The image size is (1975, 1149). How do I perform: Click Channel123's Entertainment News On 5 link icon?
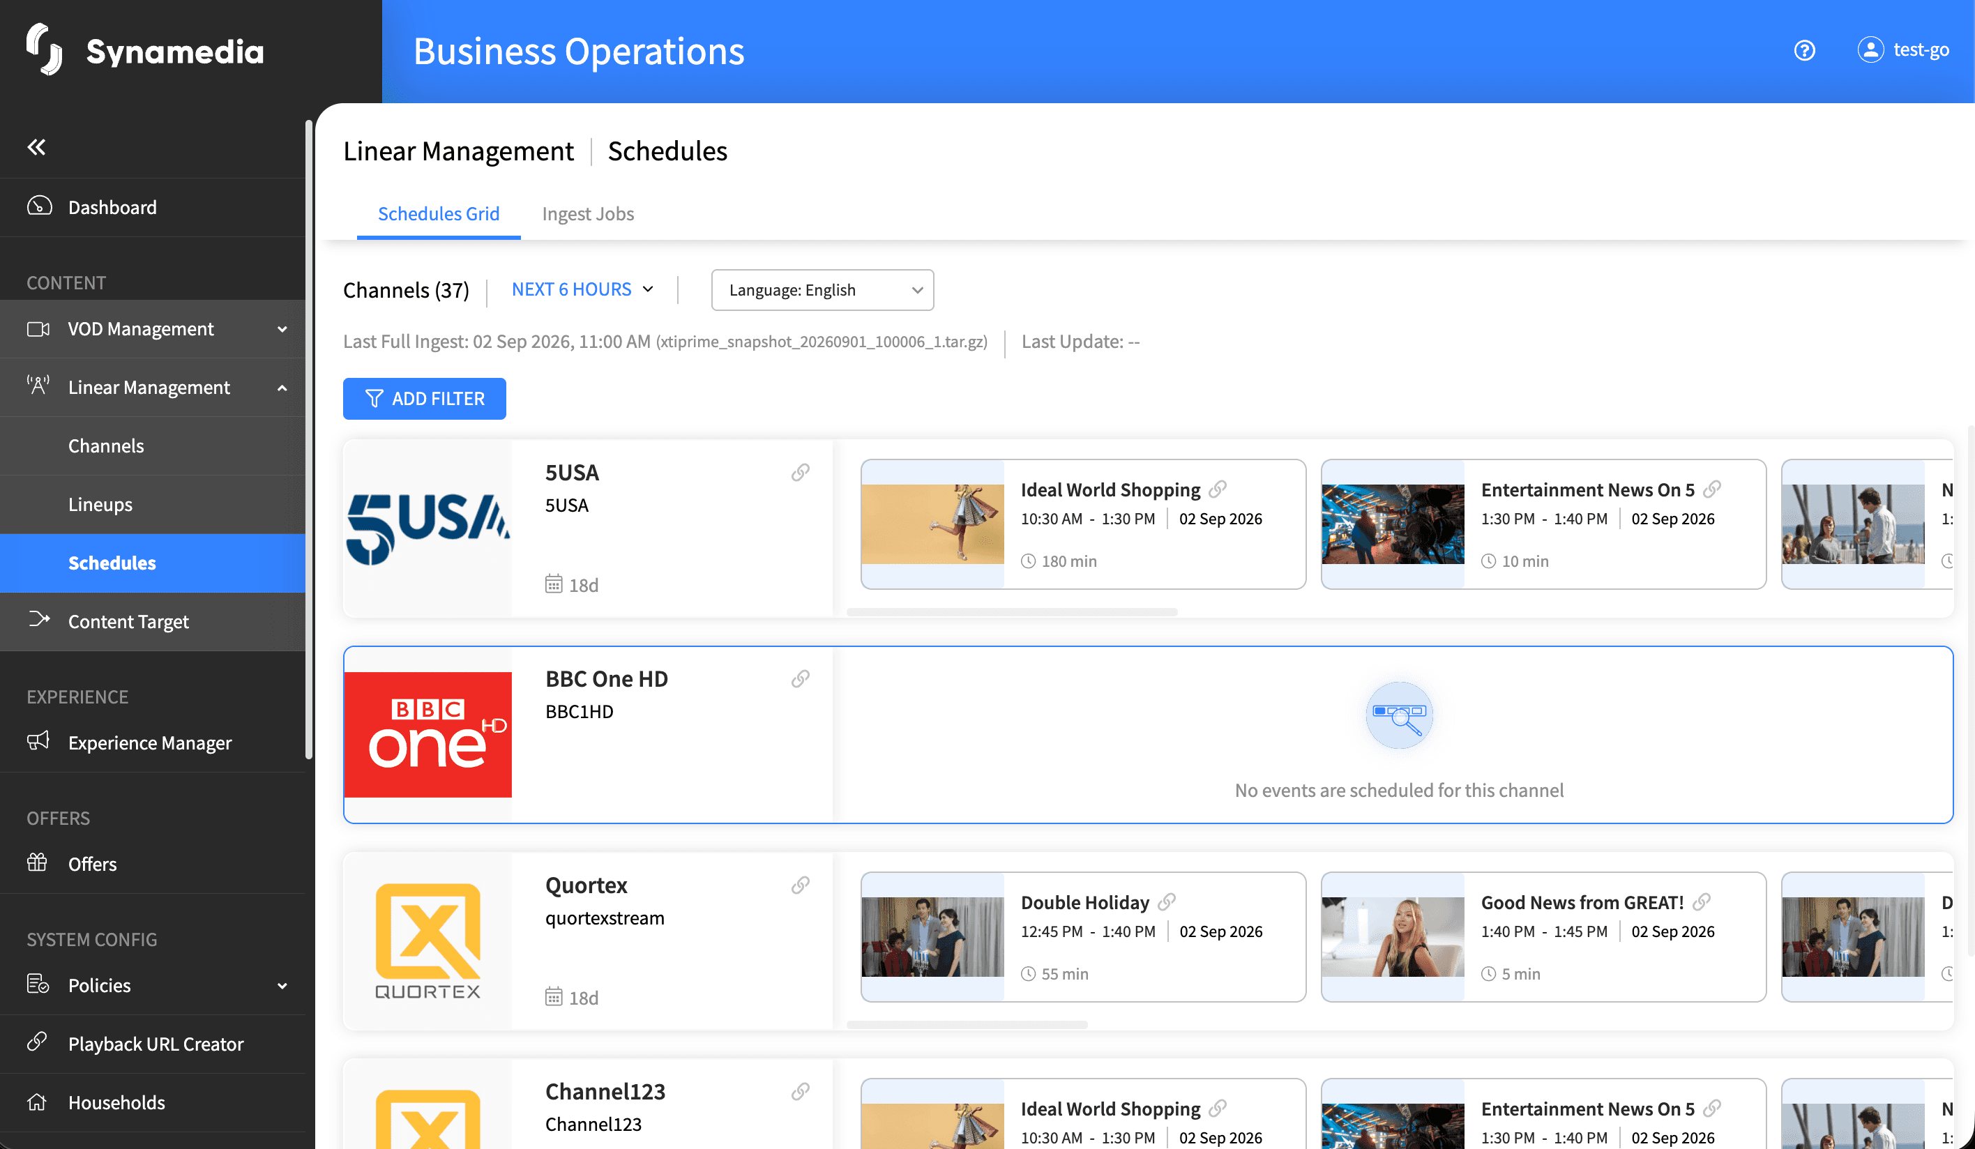(1713, 1109)
